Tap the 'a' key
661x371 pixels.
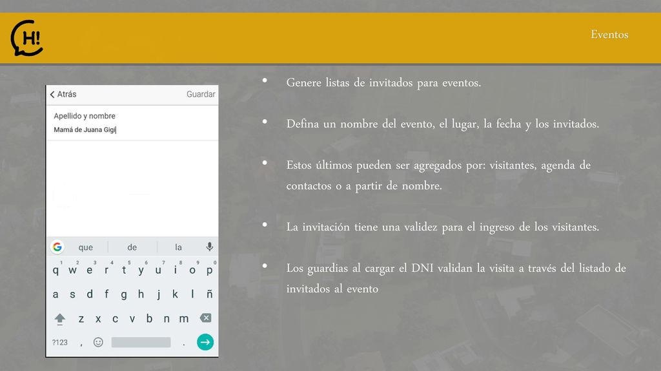click(56, 294)
